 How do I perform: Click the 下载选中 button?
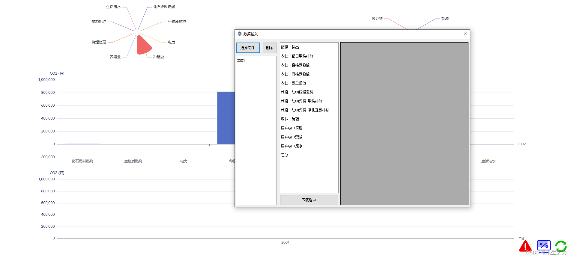point(309,200)
